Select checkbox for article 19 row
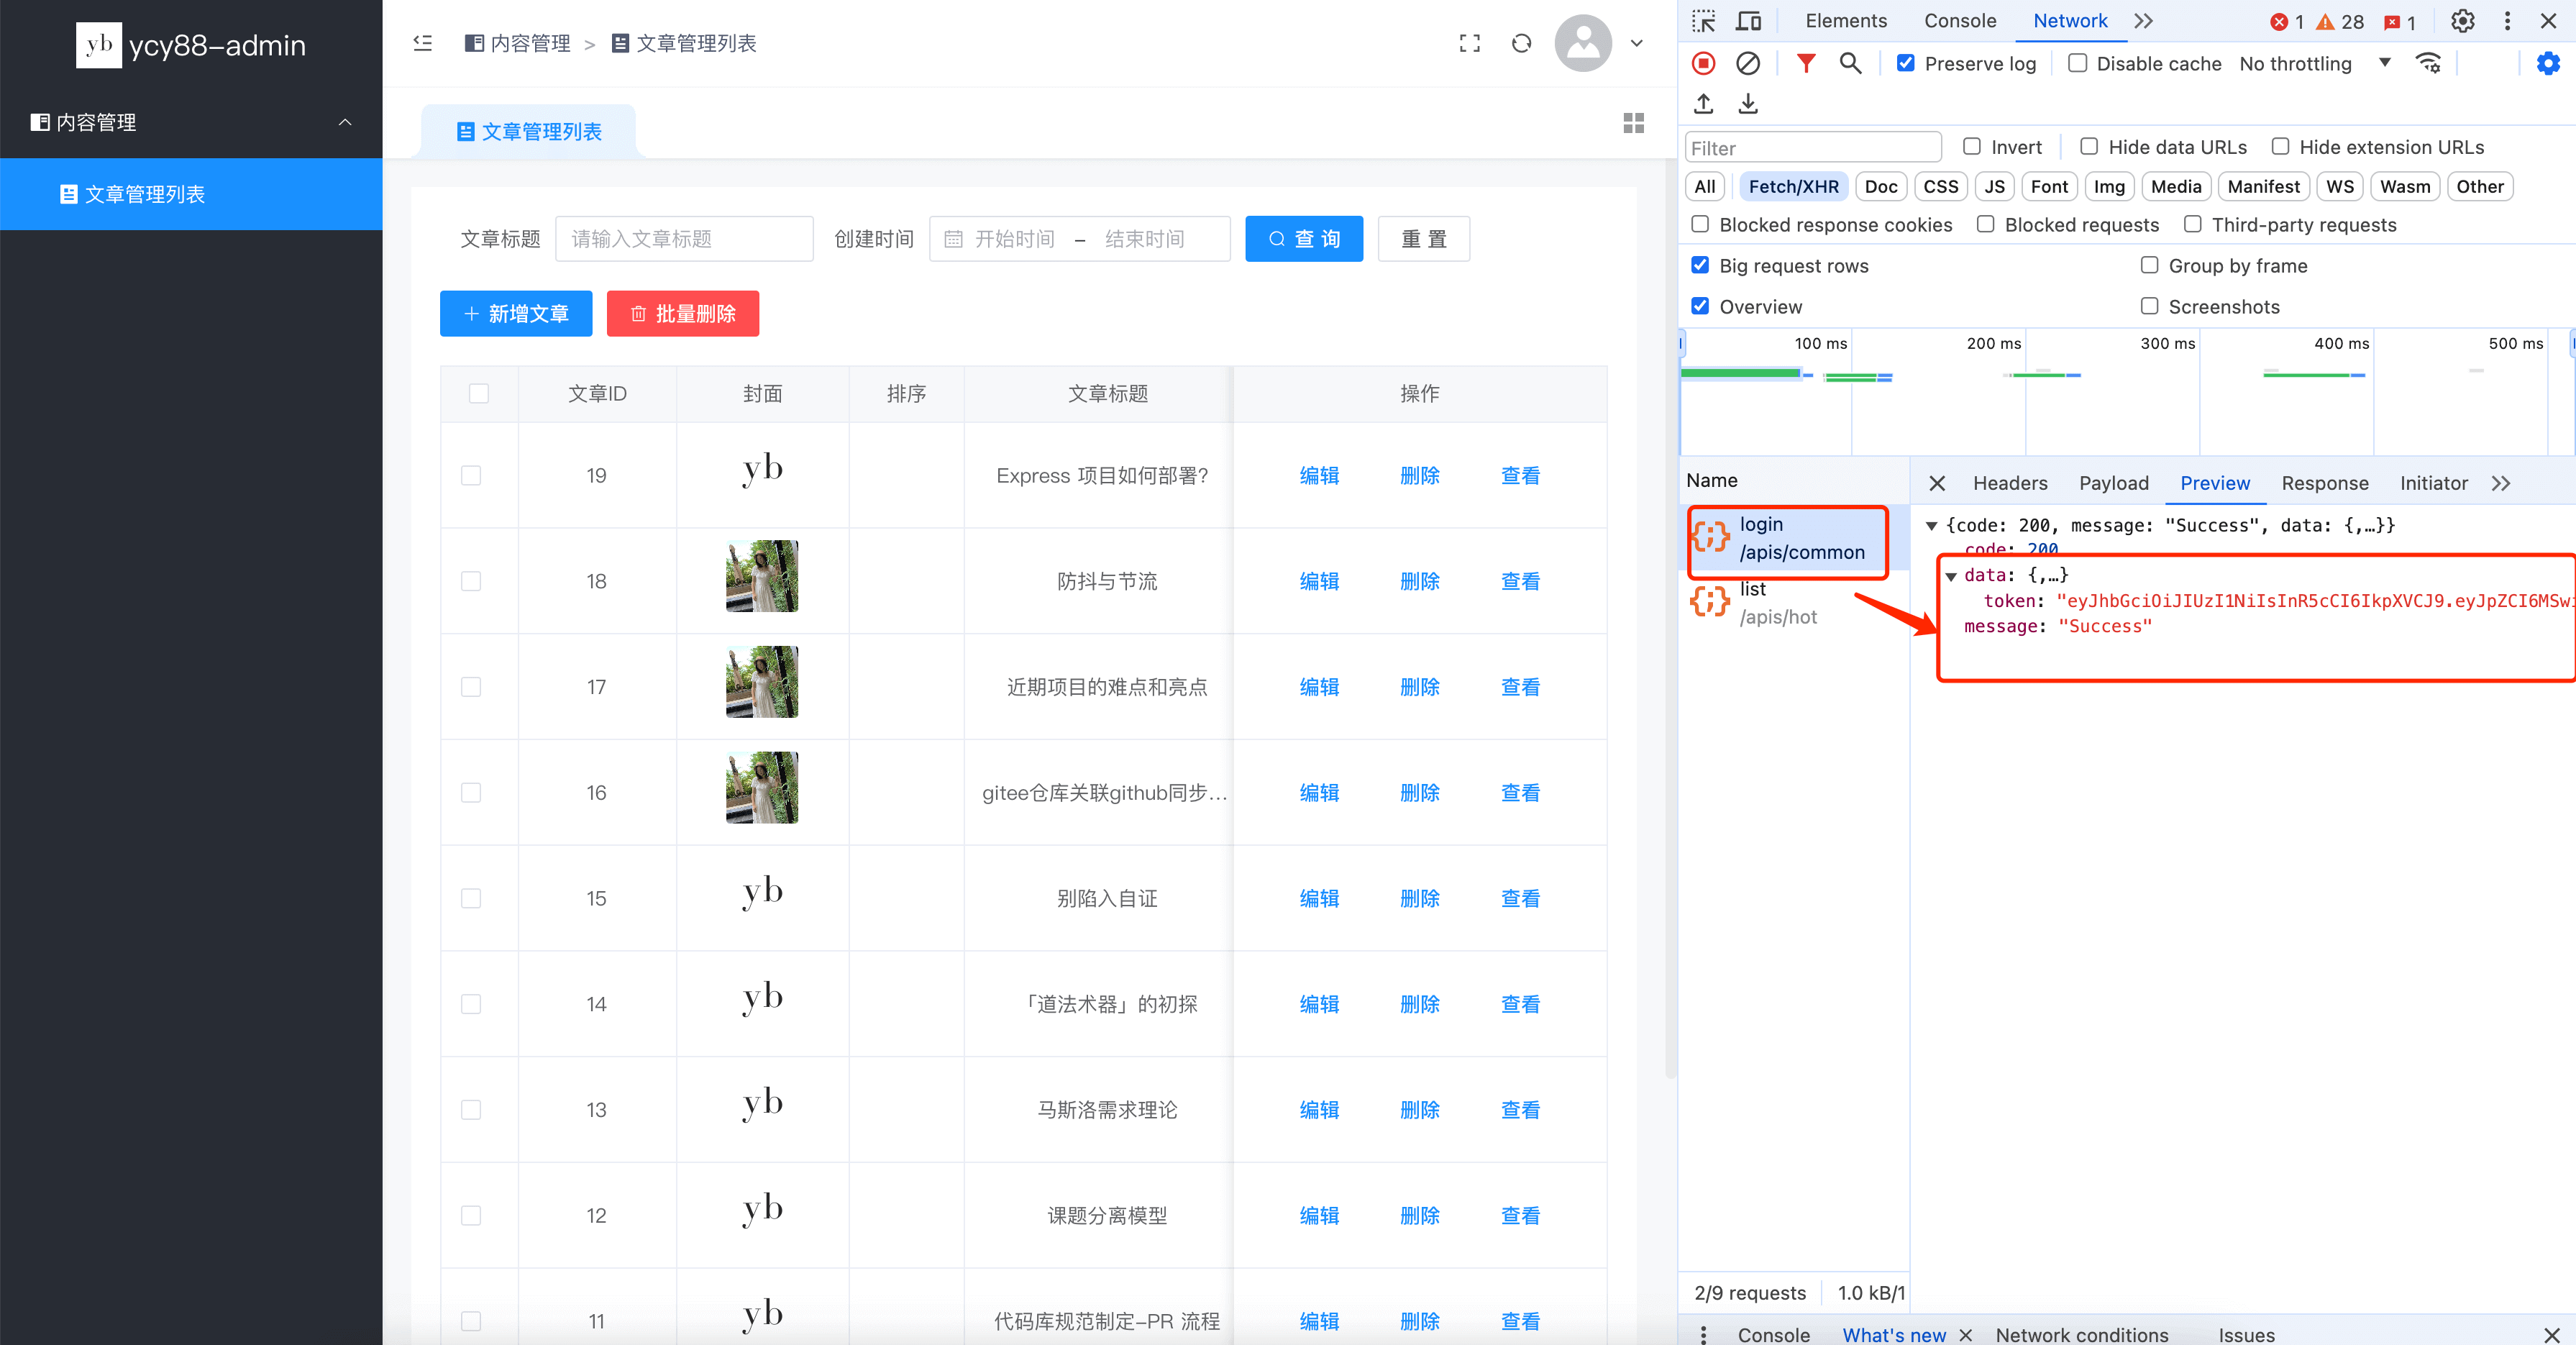The image size is (2576, 1345). click(471, 476)
